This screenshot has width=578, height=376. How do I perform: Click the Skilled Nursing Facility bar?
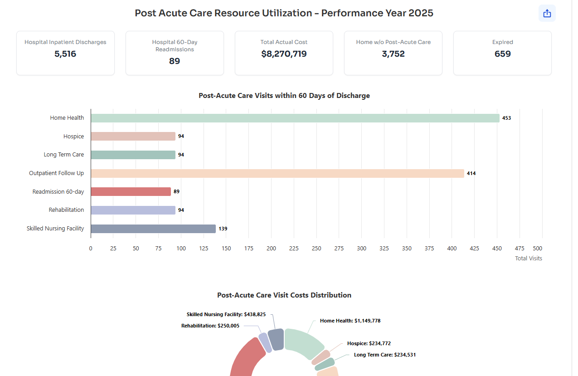(x=153, y=229)
